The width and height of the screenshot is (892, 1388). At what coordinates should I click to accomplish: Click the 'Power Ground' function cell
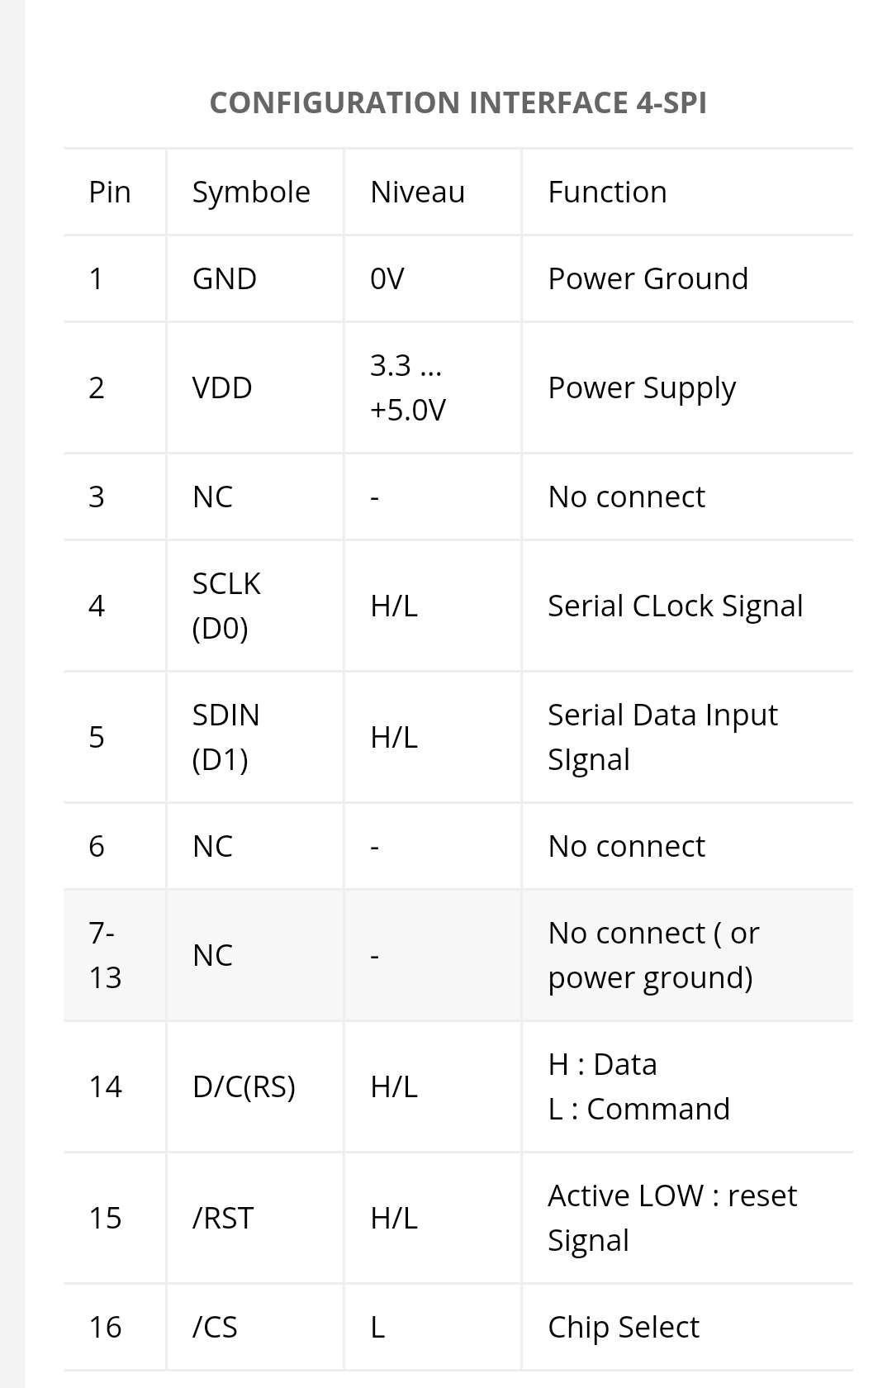pyautogui.click(x=648, y=279)
